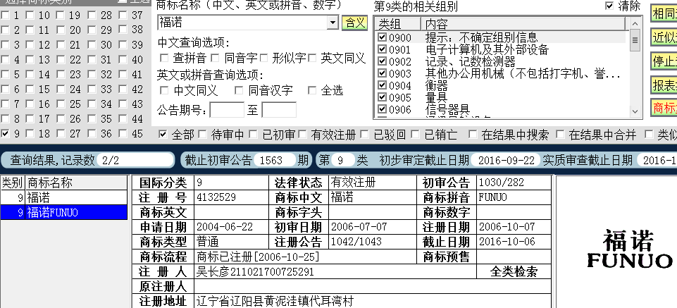The width and height of the screenshot is (677, 308).
Task: Check trademark class 35 checkbox
Action: coord(92,119)
